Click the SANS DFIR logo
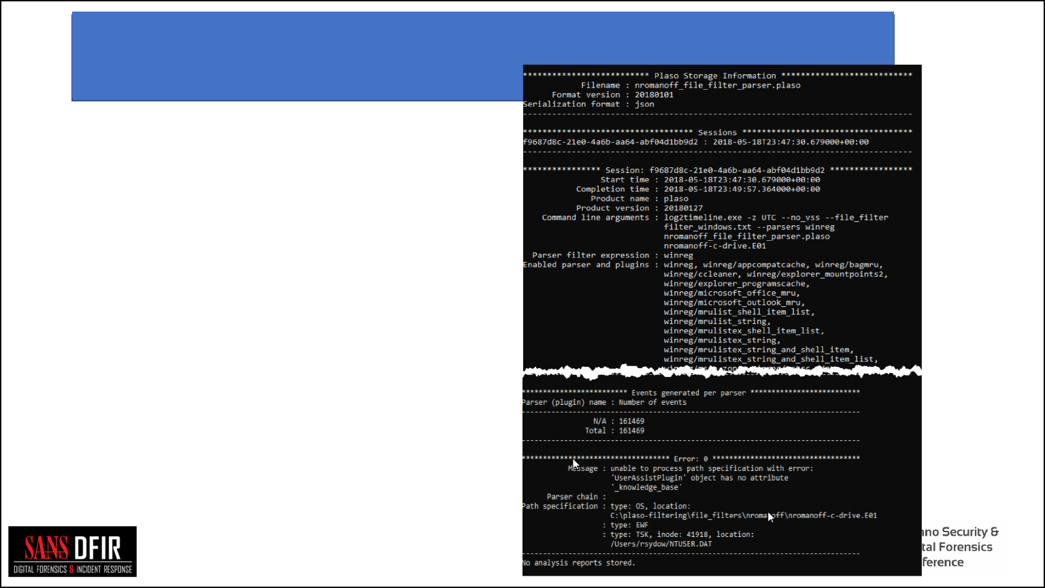Image resolution: width=1045 pixels, height=588 pixels. pos(73,551)
